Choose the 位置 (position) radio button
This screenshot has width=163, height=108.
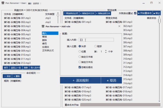click(x=80, y=51)
